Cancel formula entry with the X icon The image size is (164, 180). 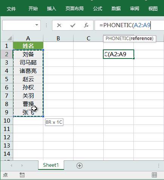(59, 25)
